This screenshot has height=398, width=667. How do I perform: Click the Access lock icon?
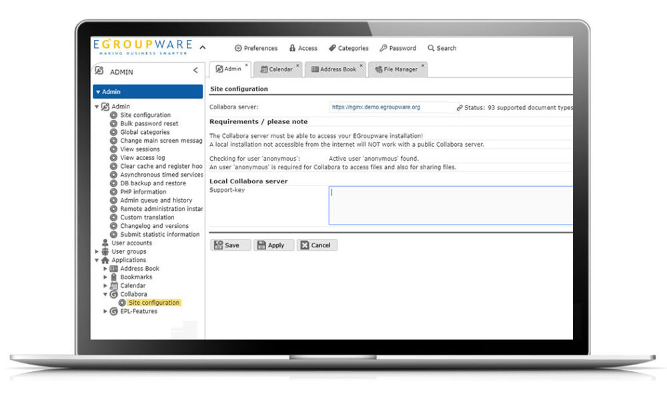[x=292, y=48]
